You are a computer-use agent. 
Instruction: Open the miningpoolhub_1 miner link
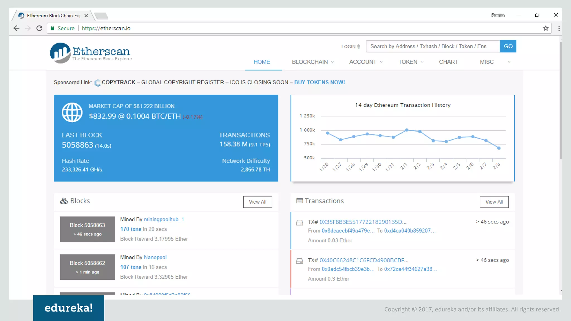[x=164, y=219]
